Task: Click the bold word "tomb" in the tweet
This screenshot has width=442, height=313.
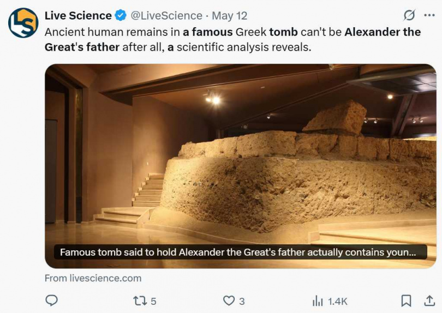Action: point(283,32)
